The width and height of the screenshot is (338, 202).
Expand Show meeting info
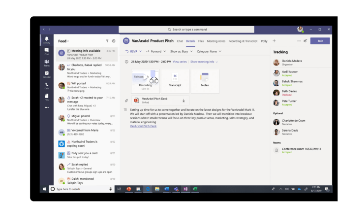coord(204,62)
